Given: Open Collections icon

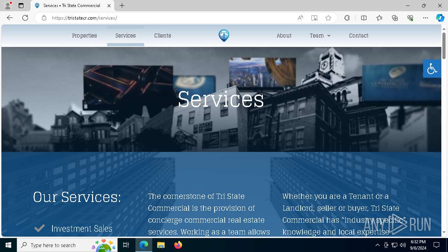Looking at the screenshot, I should (x=395, y=18).
